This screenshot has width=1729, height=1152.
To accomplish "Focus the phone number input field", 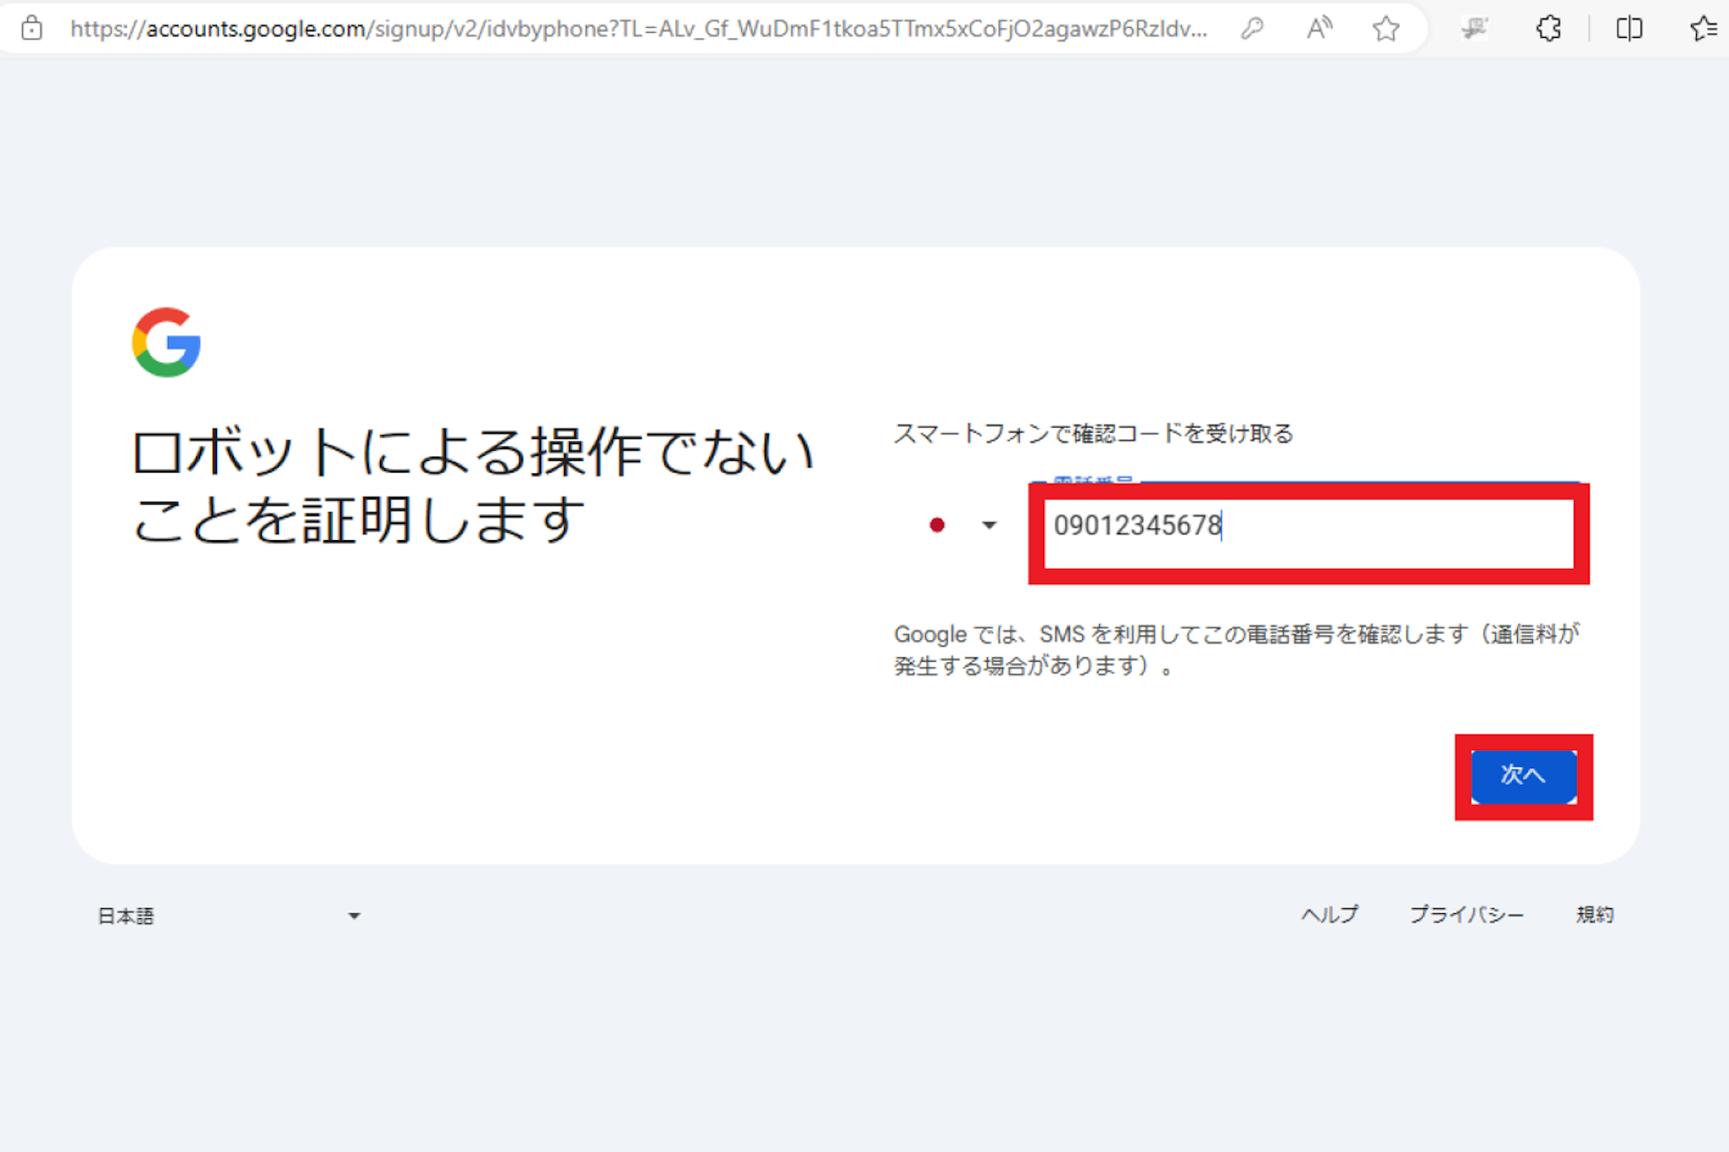I will click(1309, 533).
